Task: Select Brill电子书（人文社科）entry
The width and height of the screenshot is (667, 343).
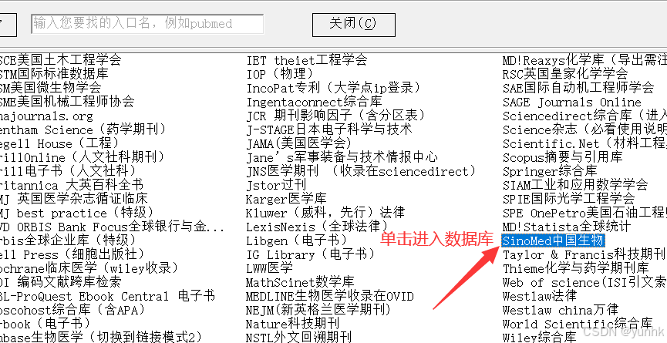Action: (x=69, y=171)
